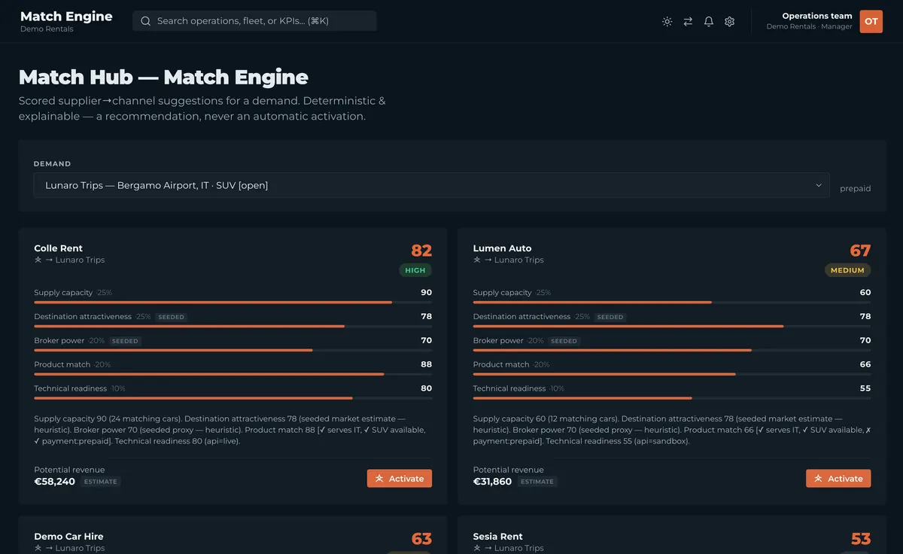Click the €58,240 potential revenue value
The image size is (903, 554).
tap(55, 481)
